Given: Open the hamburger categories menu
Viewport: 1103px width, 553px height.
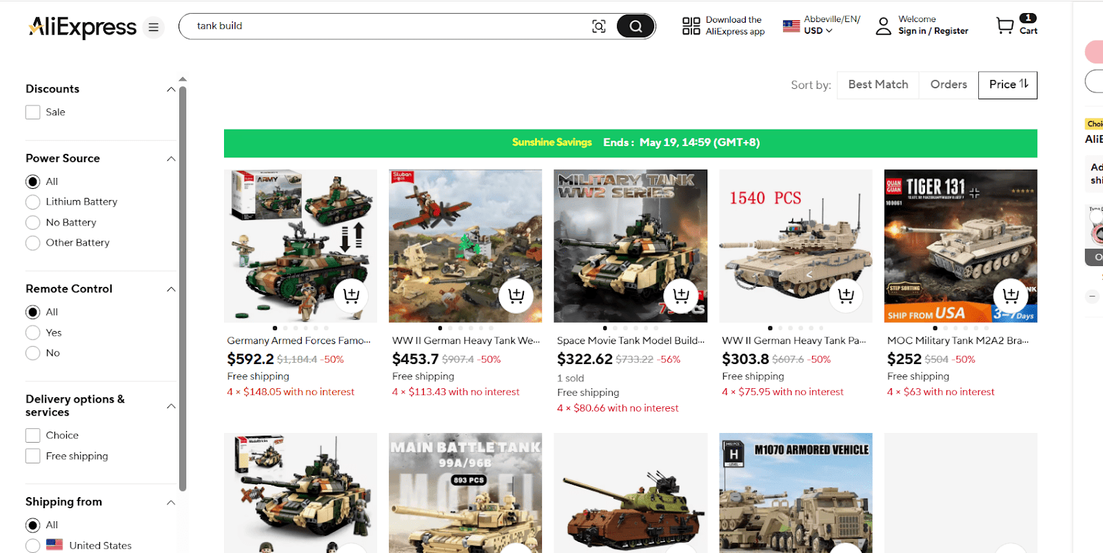Looking at the screenshot, I should [154, 27].
